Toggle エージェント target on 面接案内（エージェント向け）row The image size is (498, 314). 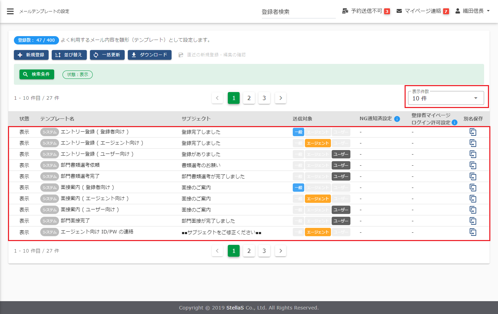[317, 199]
